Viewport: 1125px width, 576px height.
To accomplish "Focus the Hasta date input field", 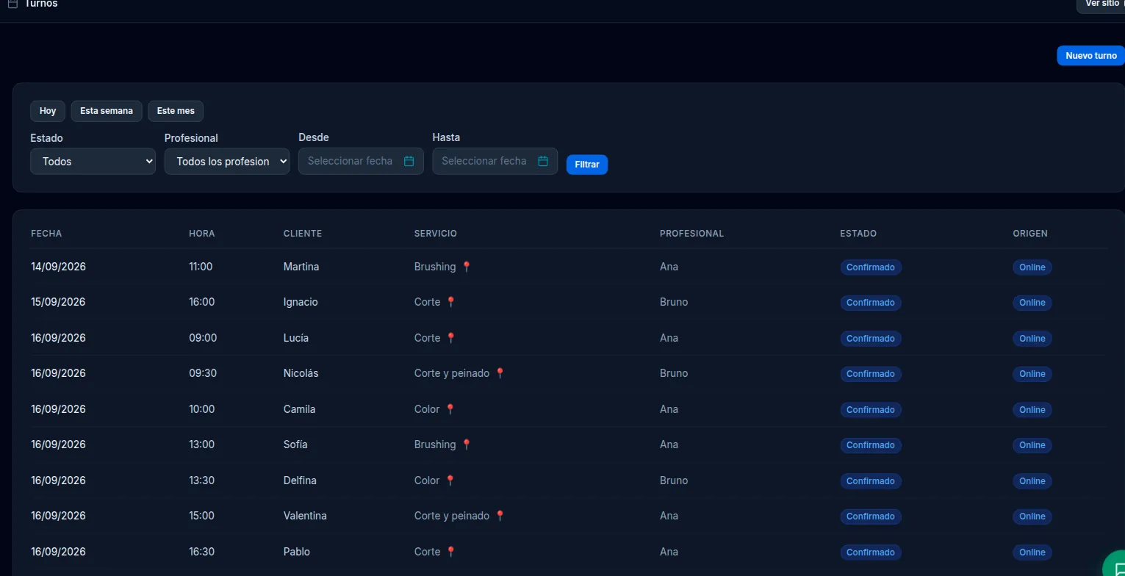I will 495,161.
